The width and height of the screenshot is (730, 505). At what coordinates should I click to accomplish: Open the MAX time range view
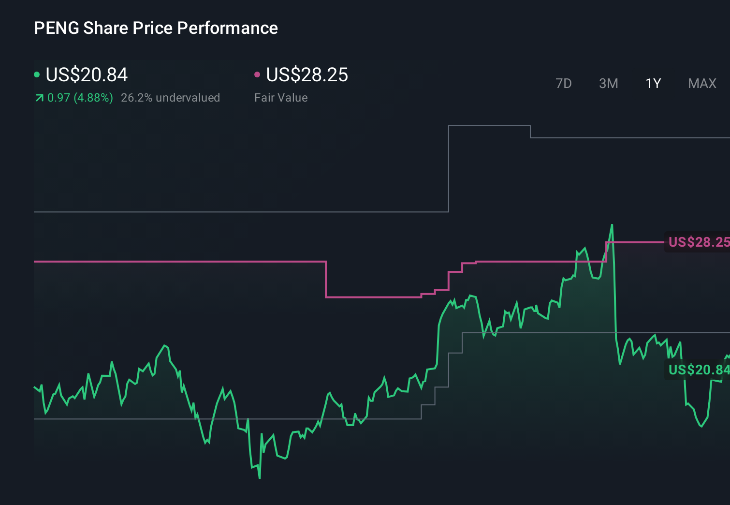(701, 83)
